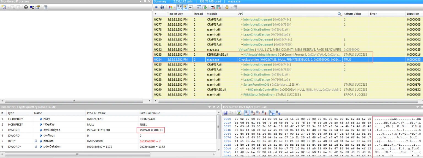This screenshot has width=423, height=158.
Task: Select 8-byte grouping in Hex Buffer
Action: click(x=264, y=113)
